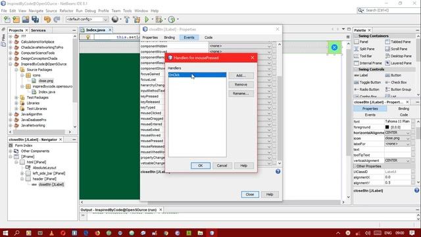Switch to Code tab in Properties dialog

209,38
